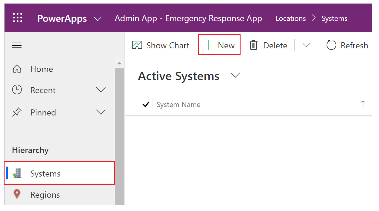Toggle the select-all checkmark in the grid header

pyautogui.click(x=146, y=105)
